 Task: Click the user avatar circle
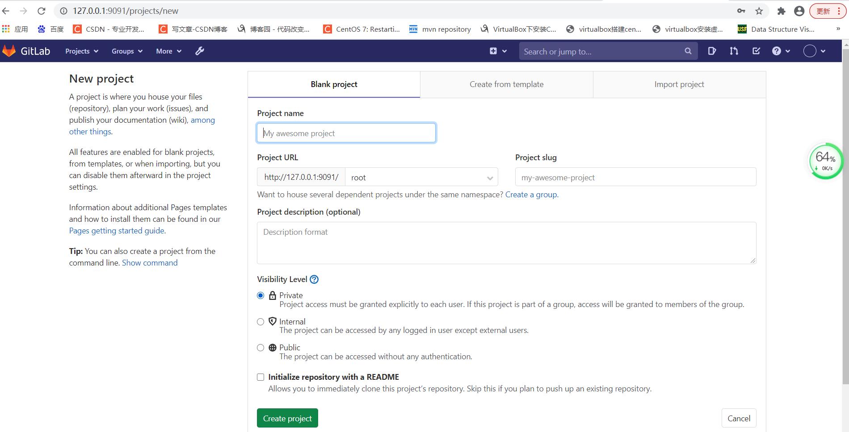[x=810, y=51]
